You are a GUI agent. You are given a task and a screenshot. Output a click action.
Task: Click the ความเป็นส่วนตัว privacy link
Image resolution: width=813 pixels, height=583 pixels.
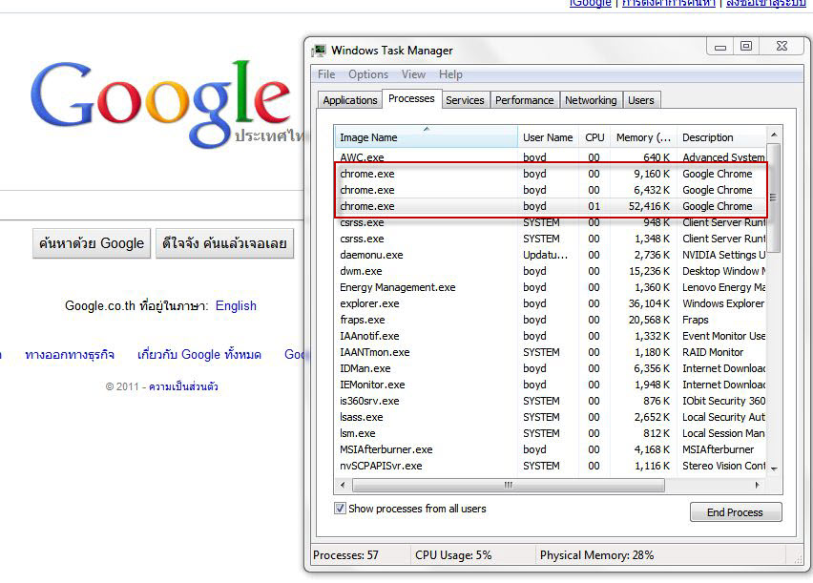pyautogui.click(x=183, y=386)
